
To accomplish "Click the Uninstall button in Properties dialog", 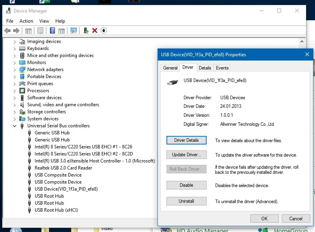I will tap(186, 201).
